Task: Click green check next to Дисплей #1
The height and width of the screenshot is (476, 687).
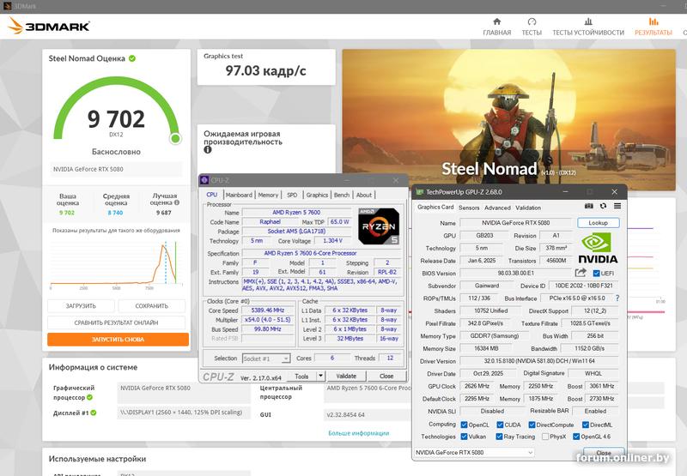Action: 94,413
